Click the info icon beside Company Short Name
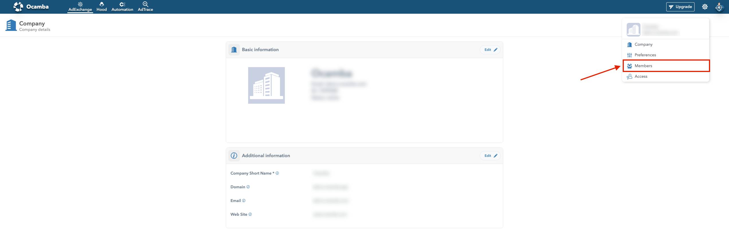Image resolution: width=729 pixels, height=230 pixels. 277,173
